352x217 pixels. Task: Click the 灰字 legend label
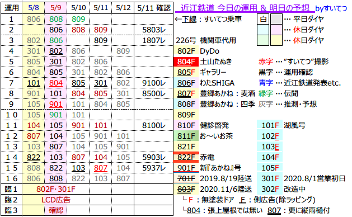pyautogui.click(x=266, y=104)
